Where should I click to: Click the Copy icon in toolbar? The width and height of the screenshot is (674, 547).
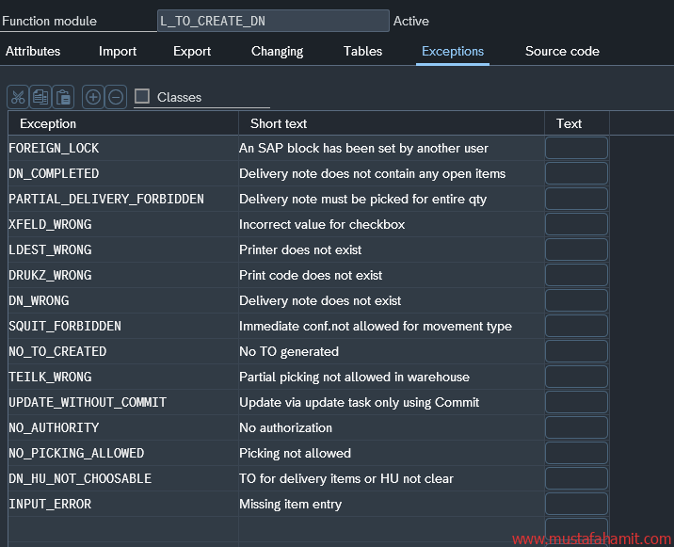click(40, 97)
